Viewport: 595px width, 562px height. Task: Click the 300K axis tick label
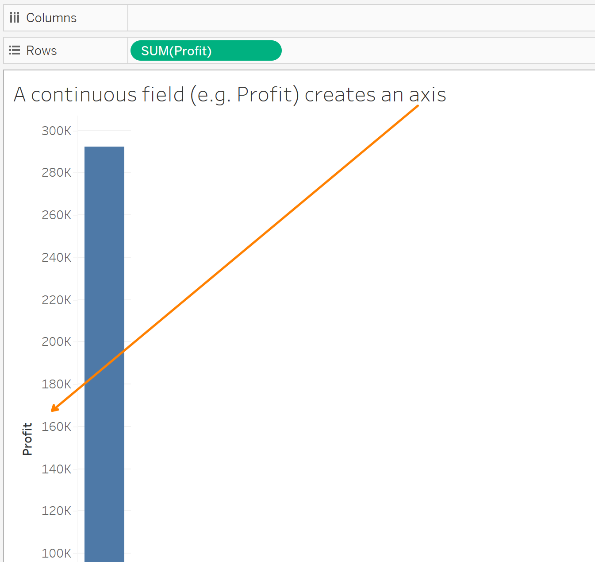[x=56, y=131]
